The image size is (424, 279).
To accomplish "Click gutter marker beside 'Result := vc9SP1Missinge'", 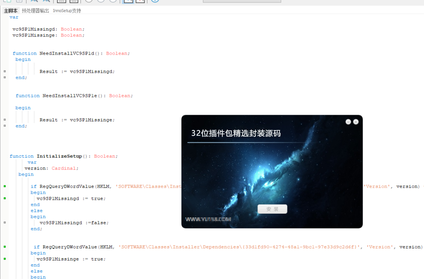I will pyautogui.click(x=5, y=120).
